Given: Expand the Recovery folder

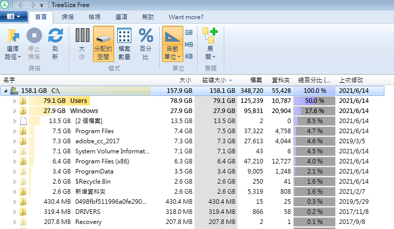Looking at the screenshot, I should 15,222.
